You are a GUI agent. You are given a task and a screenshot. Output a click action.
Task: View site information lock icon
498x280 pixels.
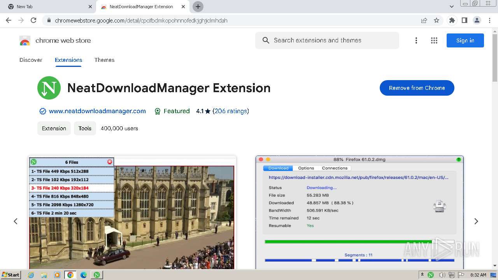coord(49,20)
